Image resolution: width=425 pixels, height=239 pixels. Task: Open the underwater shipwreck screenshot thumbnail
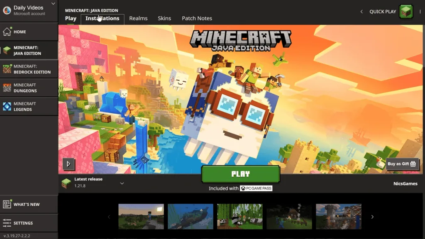click(190, 217)
